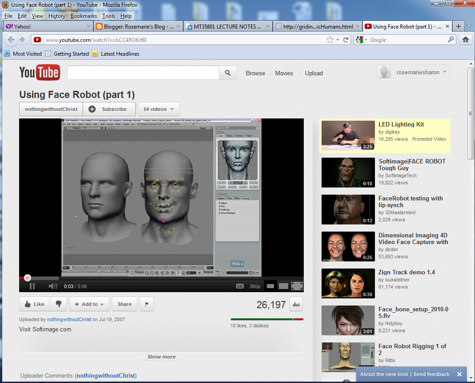Open the File menu
This screenshot has height=383, width=475.
(8, 16)
